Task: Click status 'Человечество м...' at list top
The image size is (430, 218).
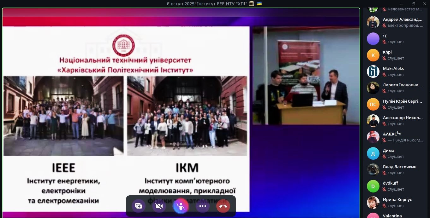Action: (405, 9)
